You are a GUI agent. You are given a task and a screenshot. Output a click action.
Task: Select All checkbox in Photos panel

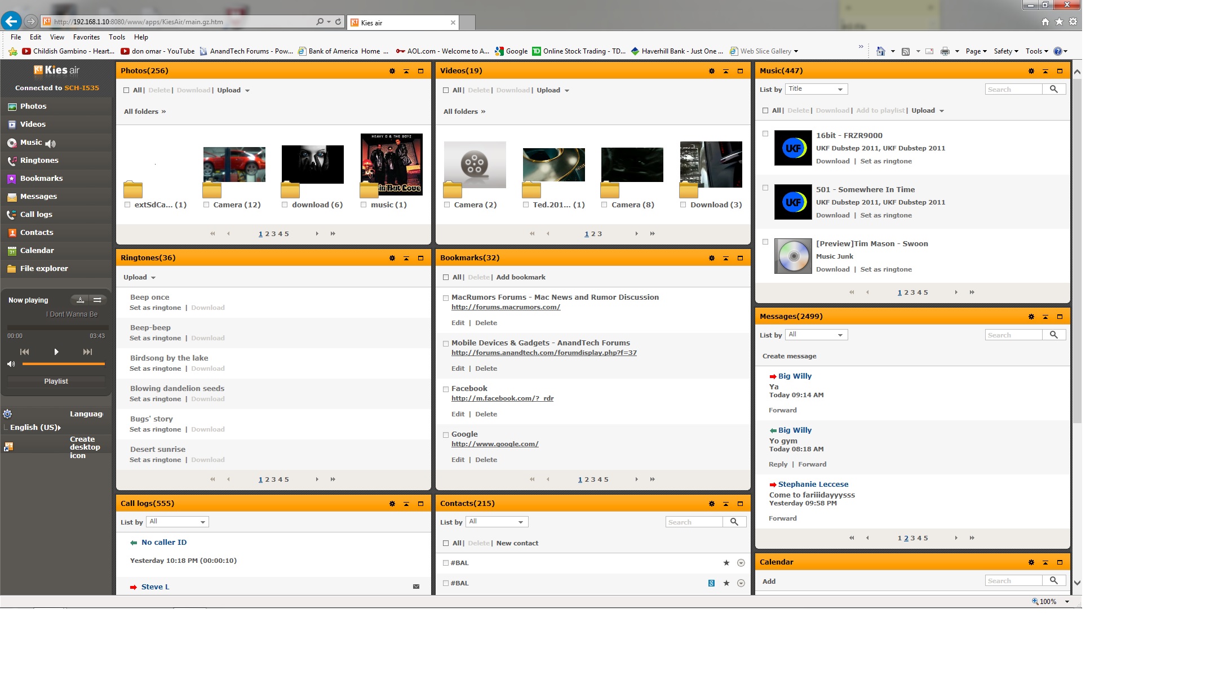[x=126, y=90]
